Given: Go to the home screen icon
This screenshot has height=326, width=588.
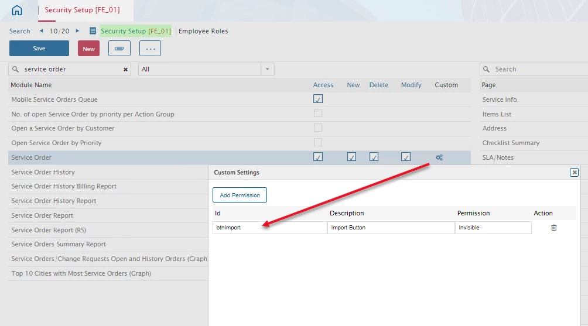Looking at the screenshot, I should [17, 10].
